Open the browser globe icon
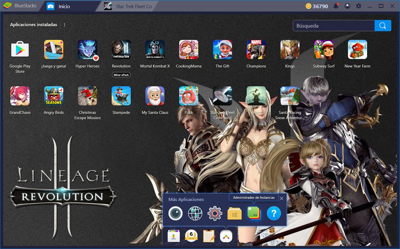Viewport: 400px width, 249px height. coord(195,214)
